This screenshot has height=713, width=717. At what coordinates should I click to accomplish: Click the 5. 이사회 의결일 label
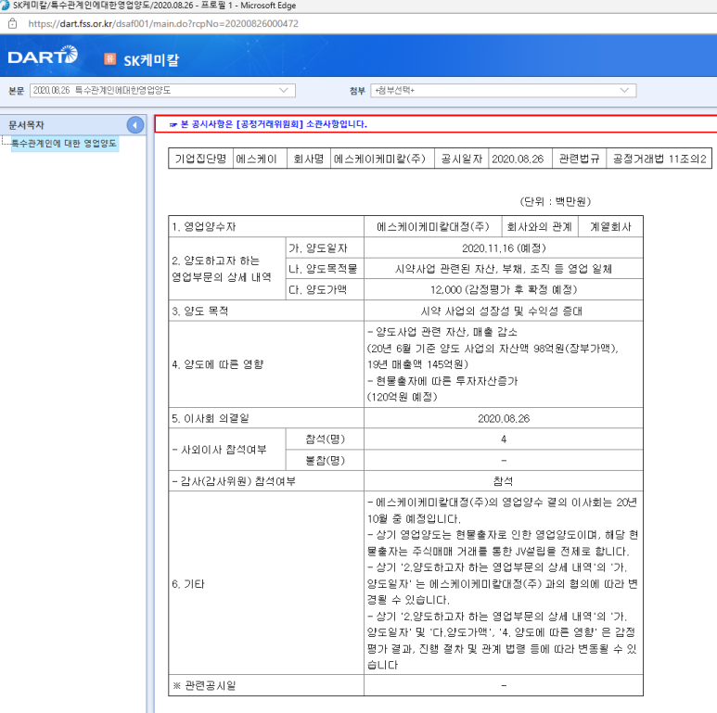pos(211,418)
